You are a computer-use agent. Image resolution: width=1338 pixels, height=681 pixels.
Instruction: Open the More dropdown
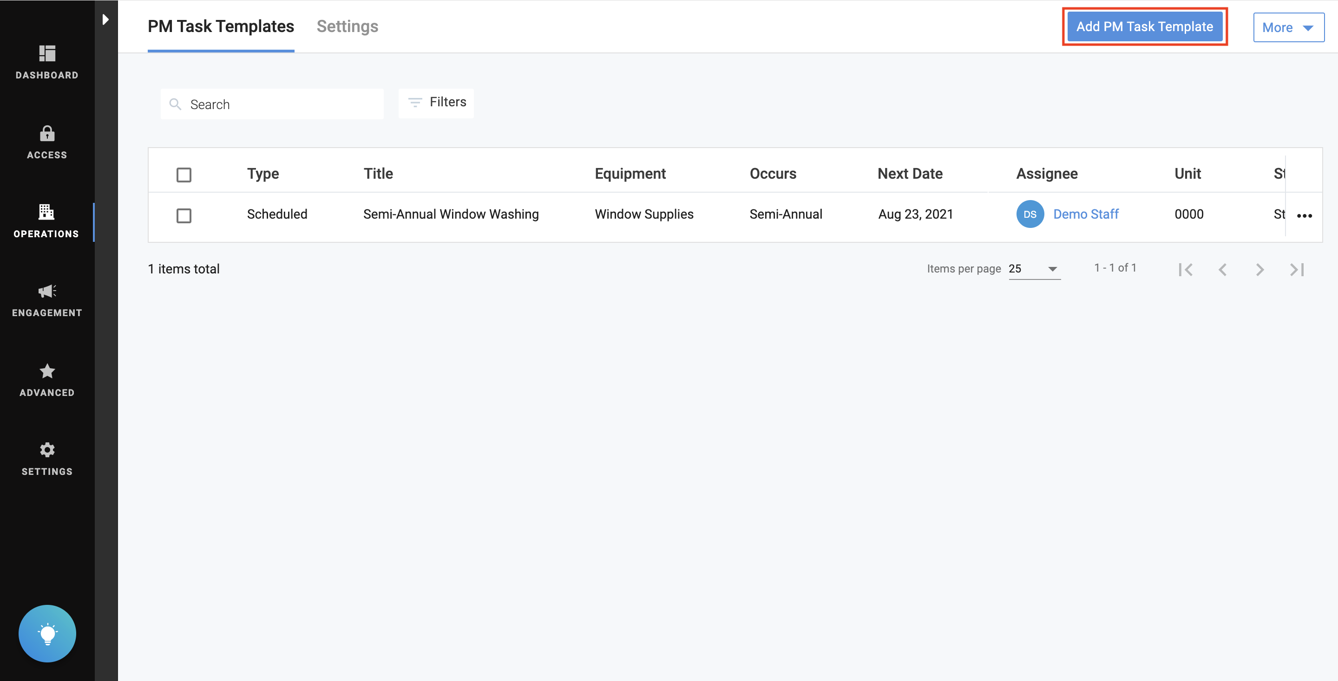tap(1288, 27)
